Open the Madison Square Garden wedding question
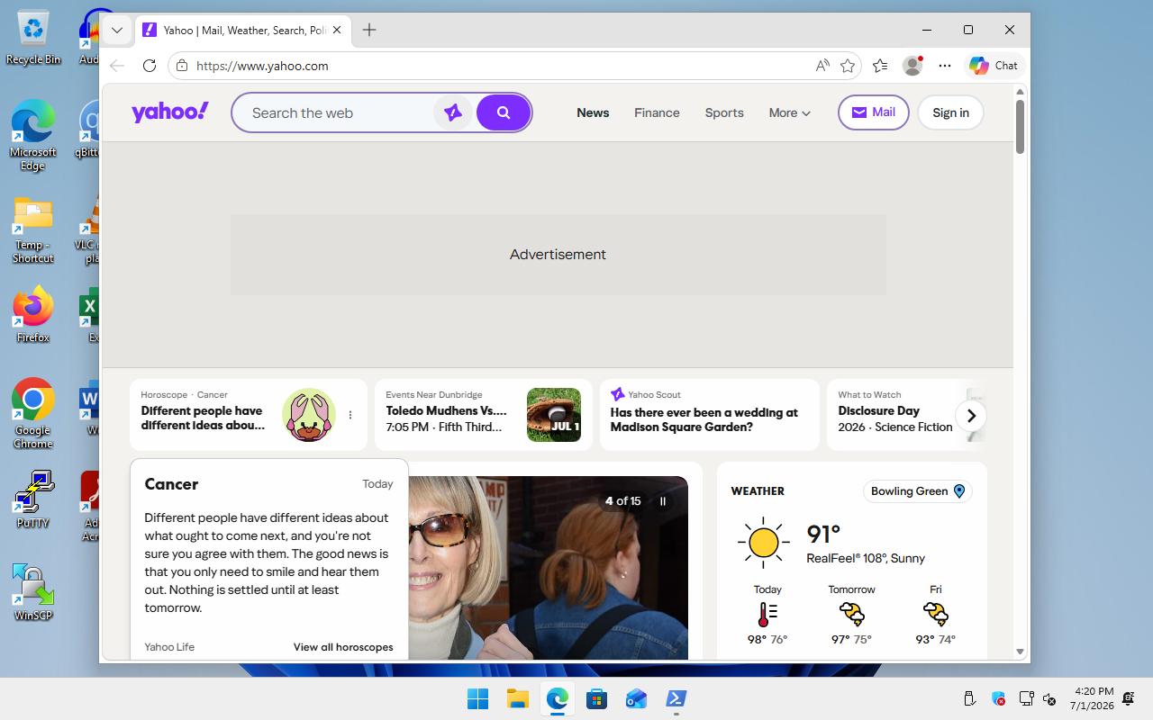The image size is (1153, 720). coord(709,415)
